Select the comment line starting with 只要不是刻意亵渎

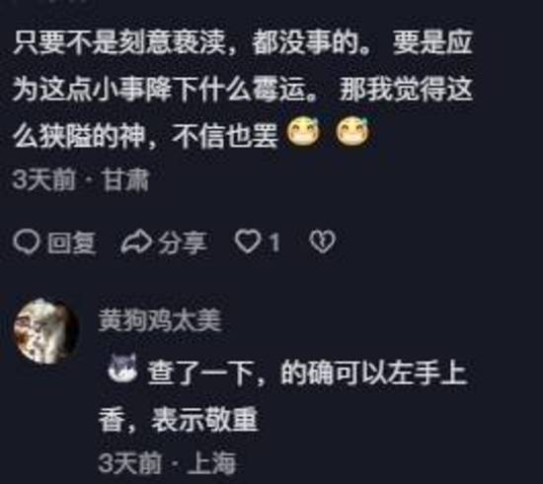point(243,43)
